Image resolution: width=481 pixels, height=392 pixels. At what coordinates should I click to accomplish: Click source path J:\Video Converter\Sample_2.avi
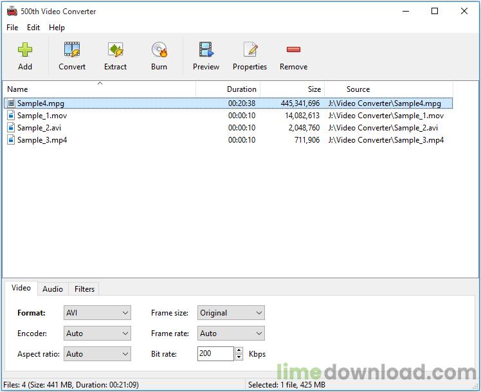(383, 127)
